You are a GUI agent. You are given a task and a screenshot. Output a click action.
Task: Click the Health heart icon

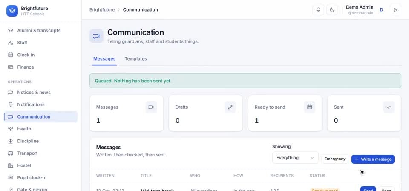tap(10, 129)
